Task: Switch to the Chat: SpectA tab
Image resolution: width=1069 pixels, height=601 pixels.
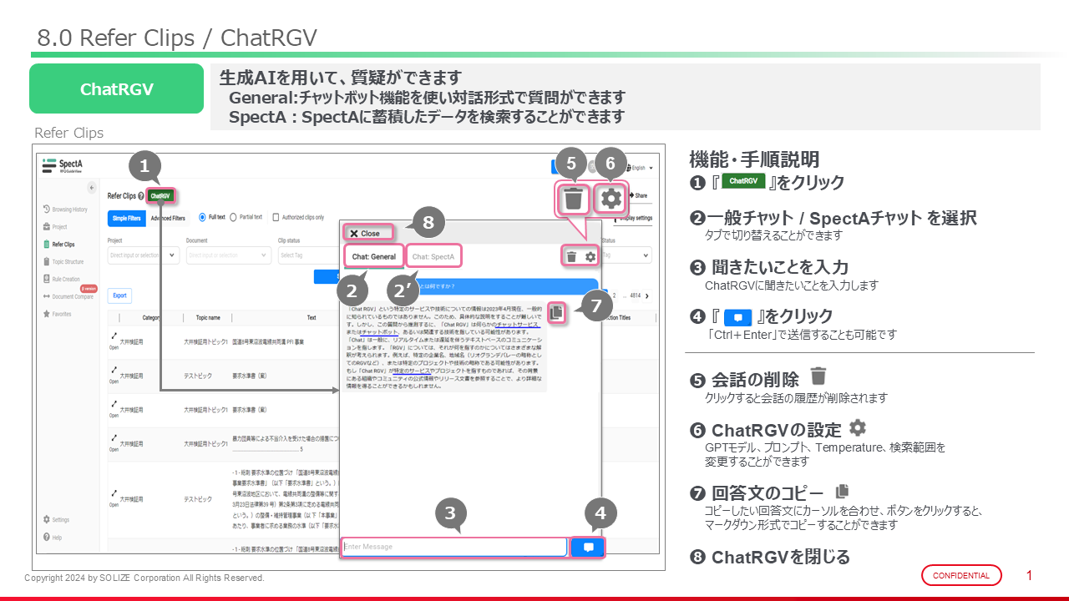Action: 433,256
